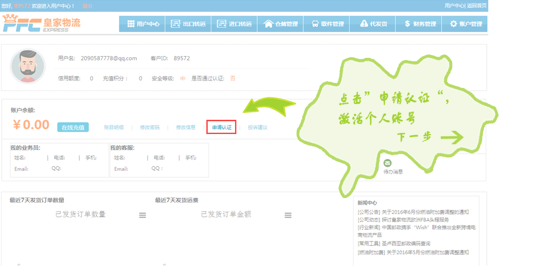552x267 pixels.
Task: Click the ¥0.00 account balance amount
Action: [x=31, y=125]
